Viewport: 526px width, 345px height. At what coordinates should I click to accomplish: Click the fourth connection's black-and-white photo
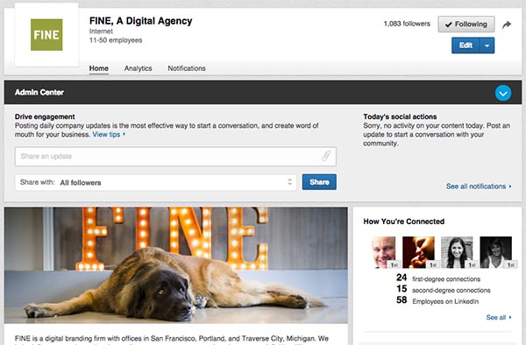pyautogui.click(x=496, y=252)
